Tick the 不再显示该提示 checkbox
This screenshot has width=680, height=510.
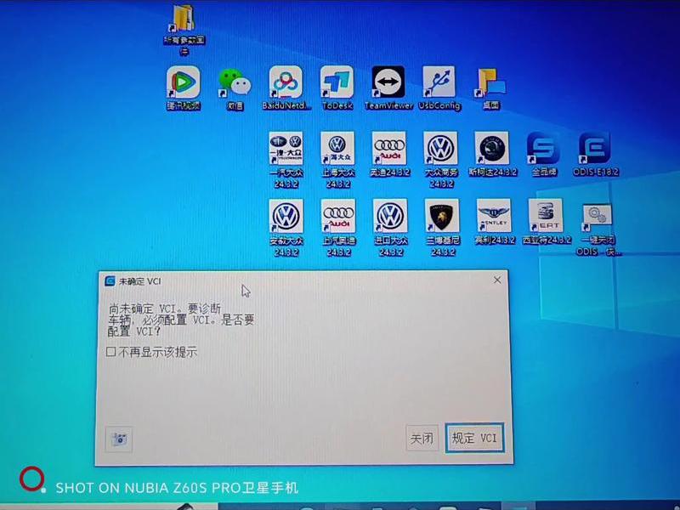111,351
